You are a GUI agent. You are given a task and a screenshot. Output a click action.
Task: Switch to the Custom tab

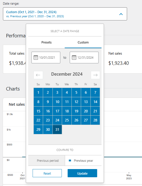[83, 42]
